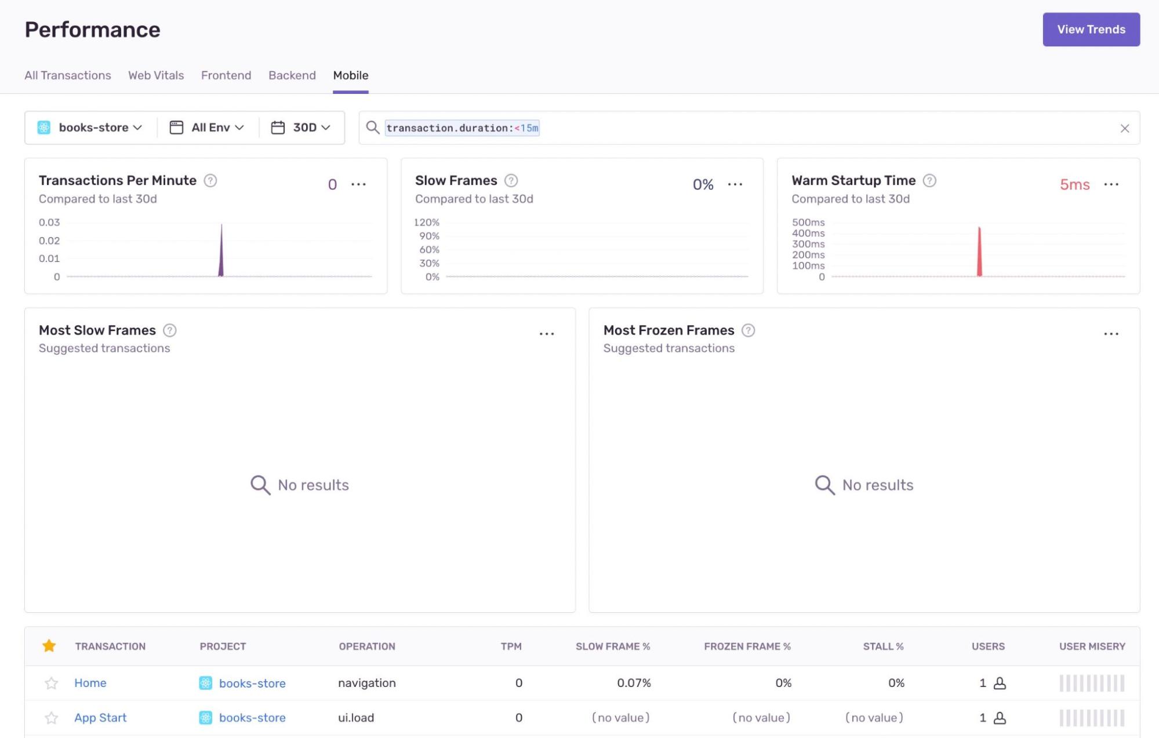This screenshot has height=738, width=1159.
Task: Click the Slow Frames question mark icon
Action: click(x=511, y=180)
